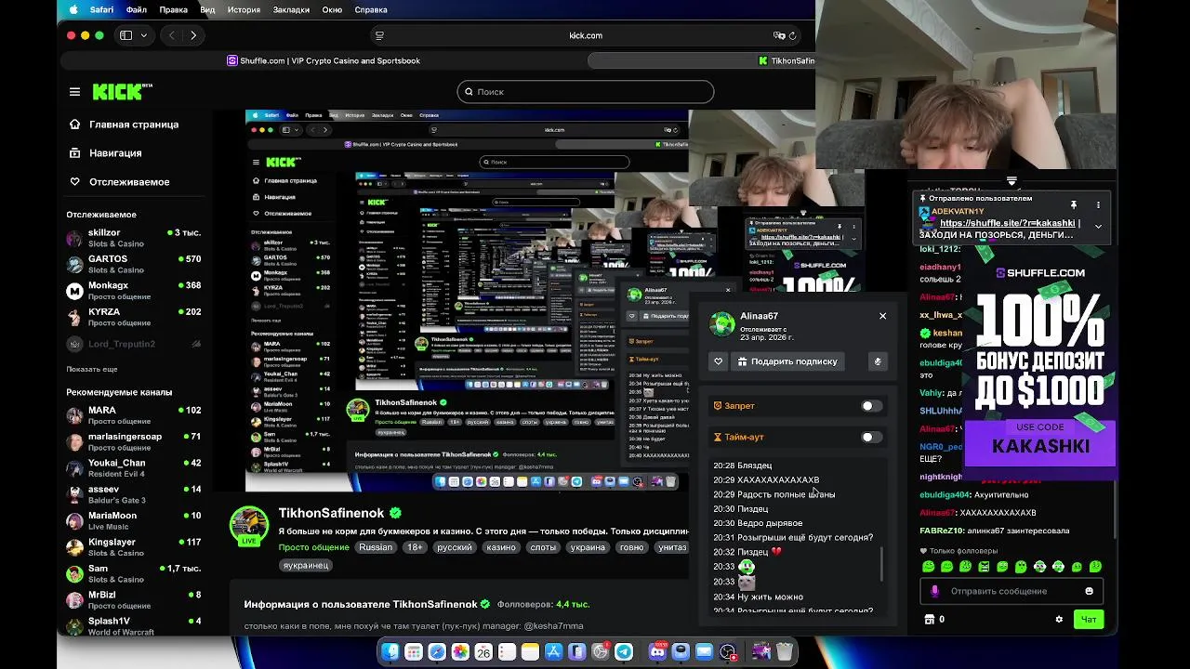Viewport: 1190px width, 669px height.
Task: Go back in Safari
Action: pos(171,35)
